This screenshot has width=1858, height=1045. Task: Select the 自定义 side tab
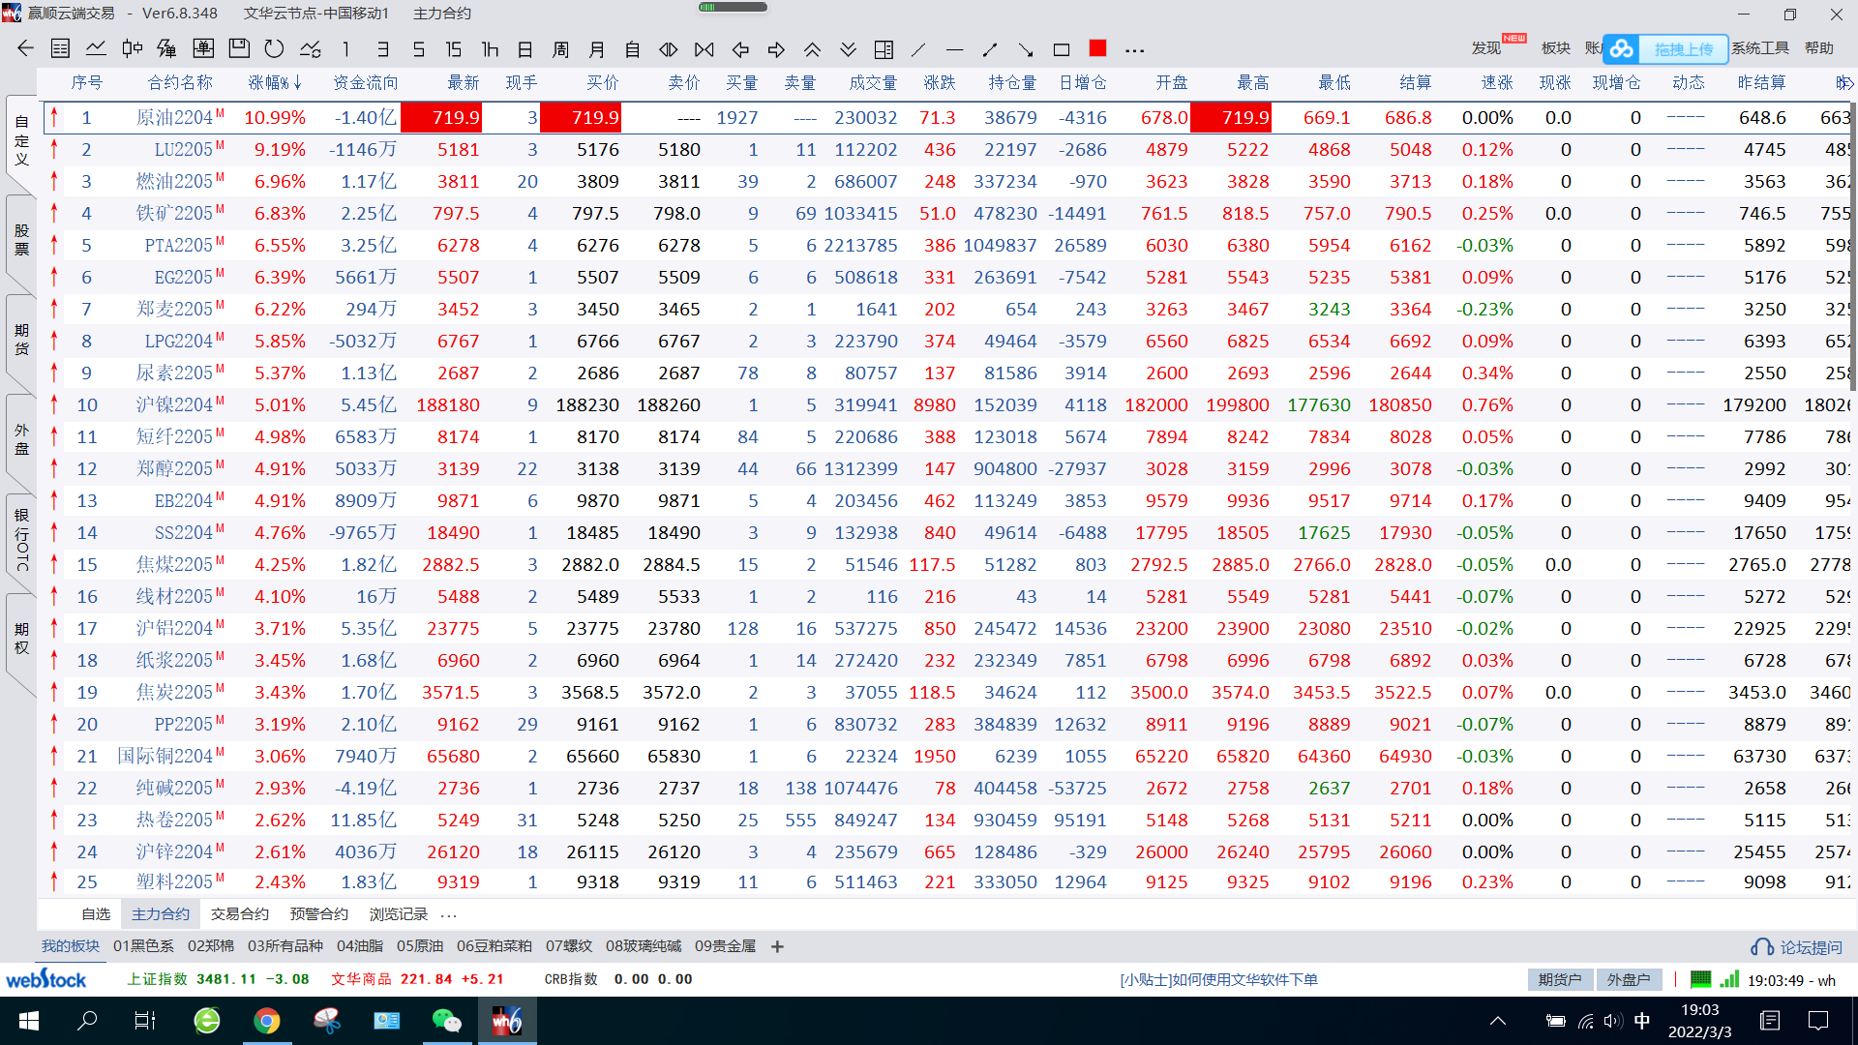(x=21, y=141)
